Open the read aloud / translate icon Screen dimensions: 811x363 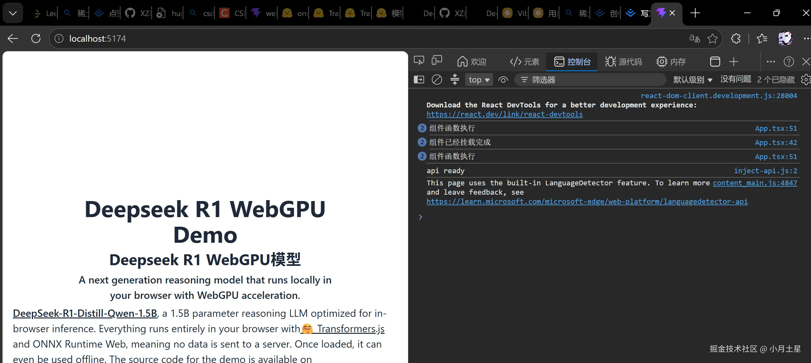tap(695, 38)
